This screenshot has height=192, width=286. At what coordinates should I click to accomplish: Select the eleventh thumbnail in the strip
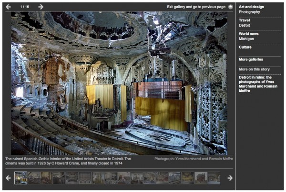(x=149, y=178)
